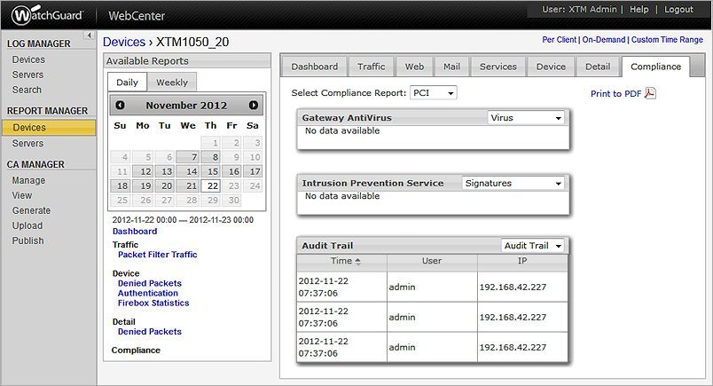Switch to the Services tab

point(498,67)
